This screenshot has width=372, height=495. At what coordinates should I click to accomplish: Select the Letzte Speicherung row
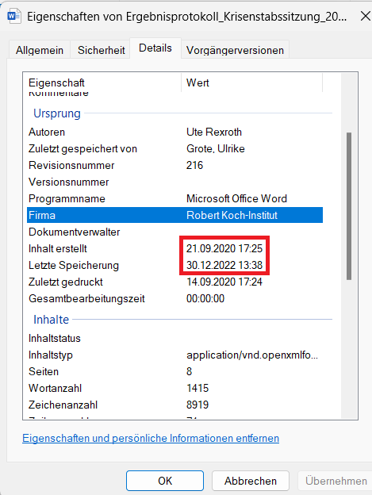pyautogui.click(x=174, y=266)
